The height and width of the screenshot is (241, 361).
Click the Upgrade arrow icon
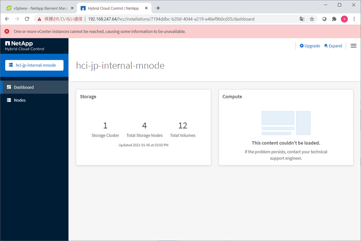point(302,46)
